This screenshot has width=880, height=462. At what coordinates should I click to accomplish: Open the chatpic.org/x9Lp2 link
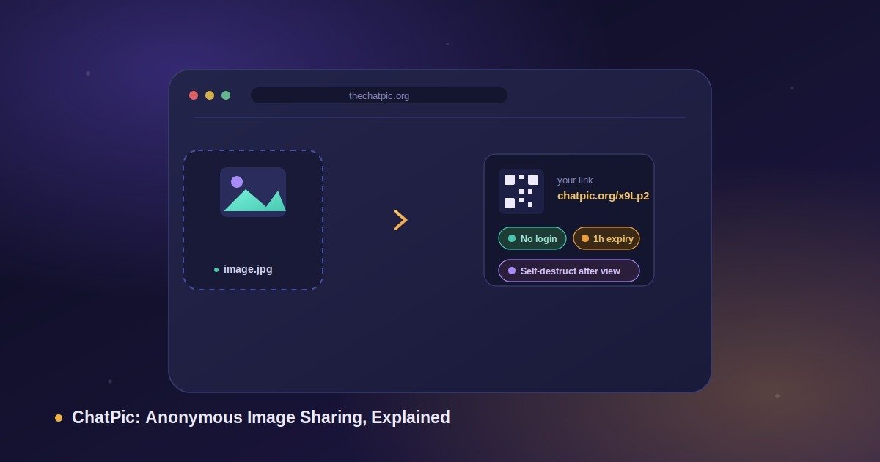603,196
